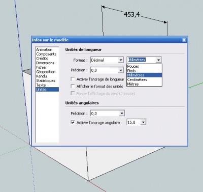203x192 pixels.
Task: Click the Infos sur le modèle title bar
Action: (110, 40)
